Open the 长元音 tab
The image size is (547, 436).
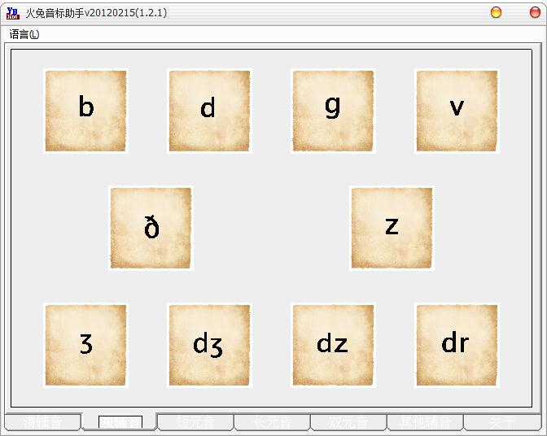273,422
